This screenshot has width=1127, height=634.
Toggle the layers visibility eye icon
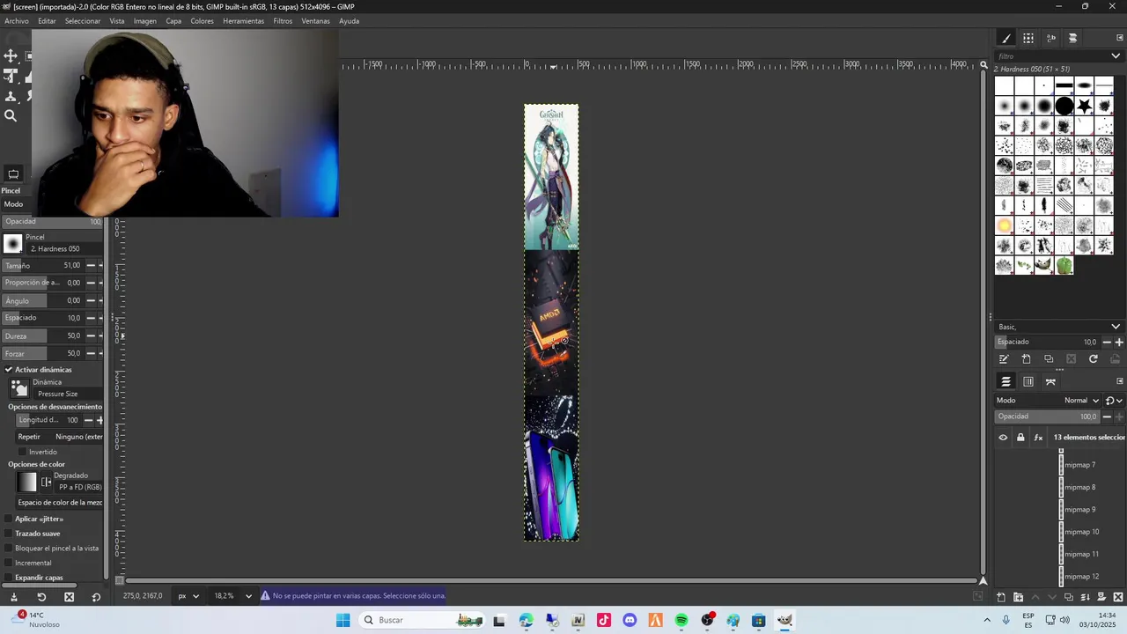point(1003,438)
